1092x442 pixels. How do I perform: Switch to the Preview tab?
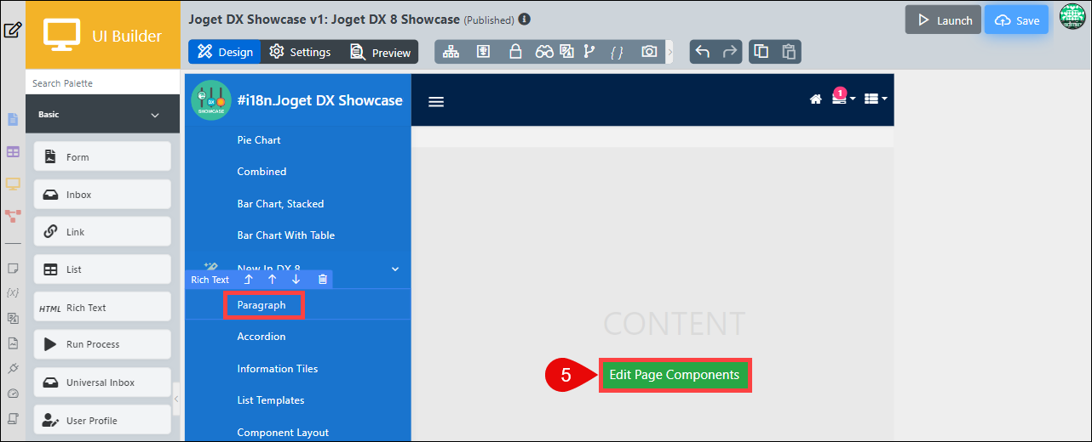pos(380,52)
